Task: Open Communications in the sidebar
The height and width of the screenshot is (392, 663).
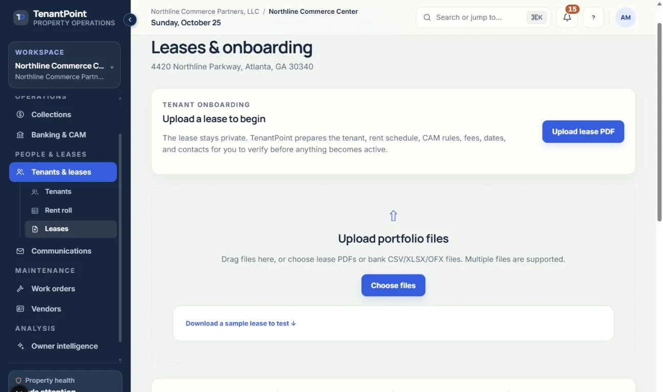Action: coord(63,251)
